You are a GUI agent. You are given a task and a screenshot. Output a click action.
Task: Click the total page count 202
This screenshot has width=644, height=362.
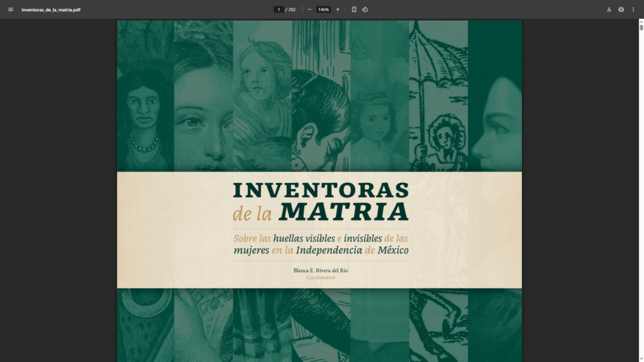[x=292, y=9]
